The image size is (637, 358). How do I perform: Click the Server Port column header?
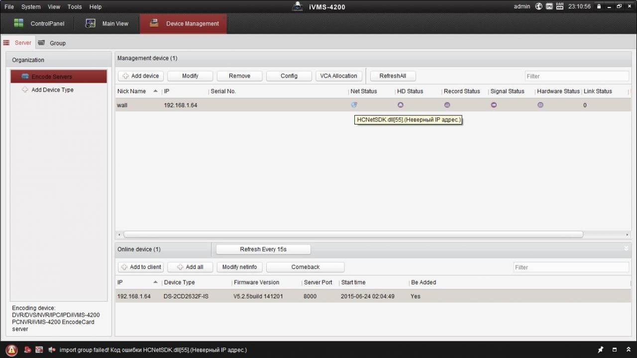318,283
